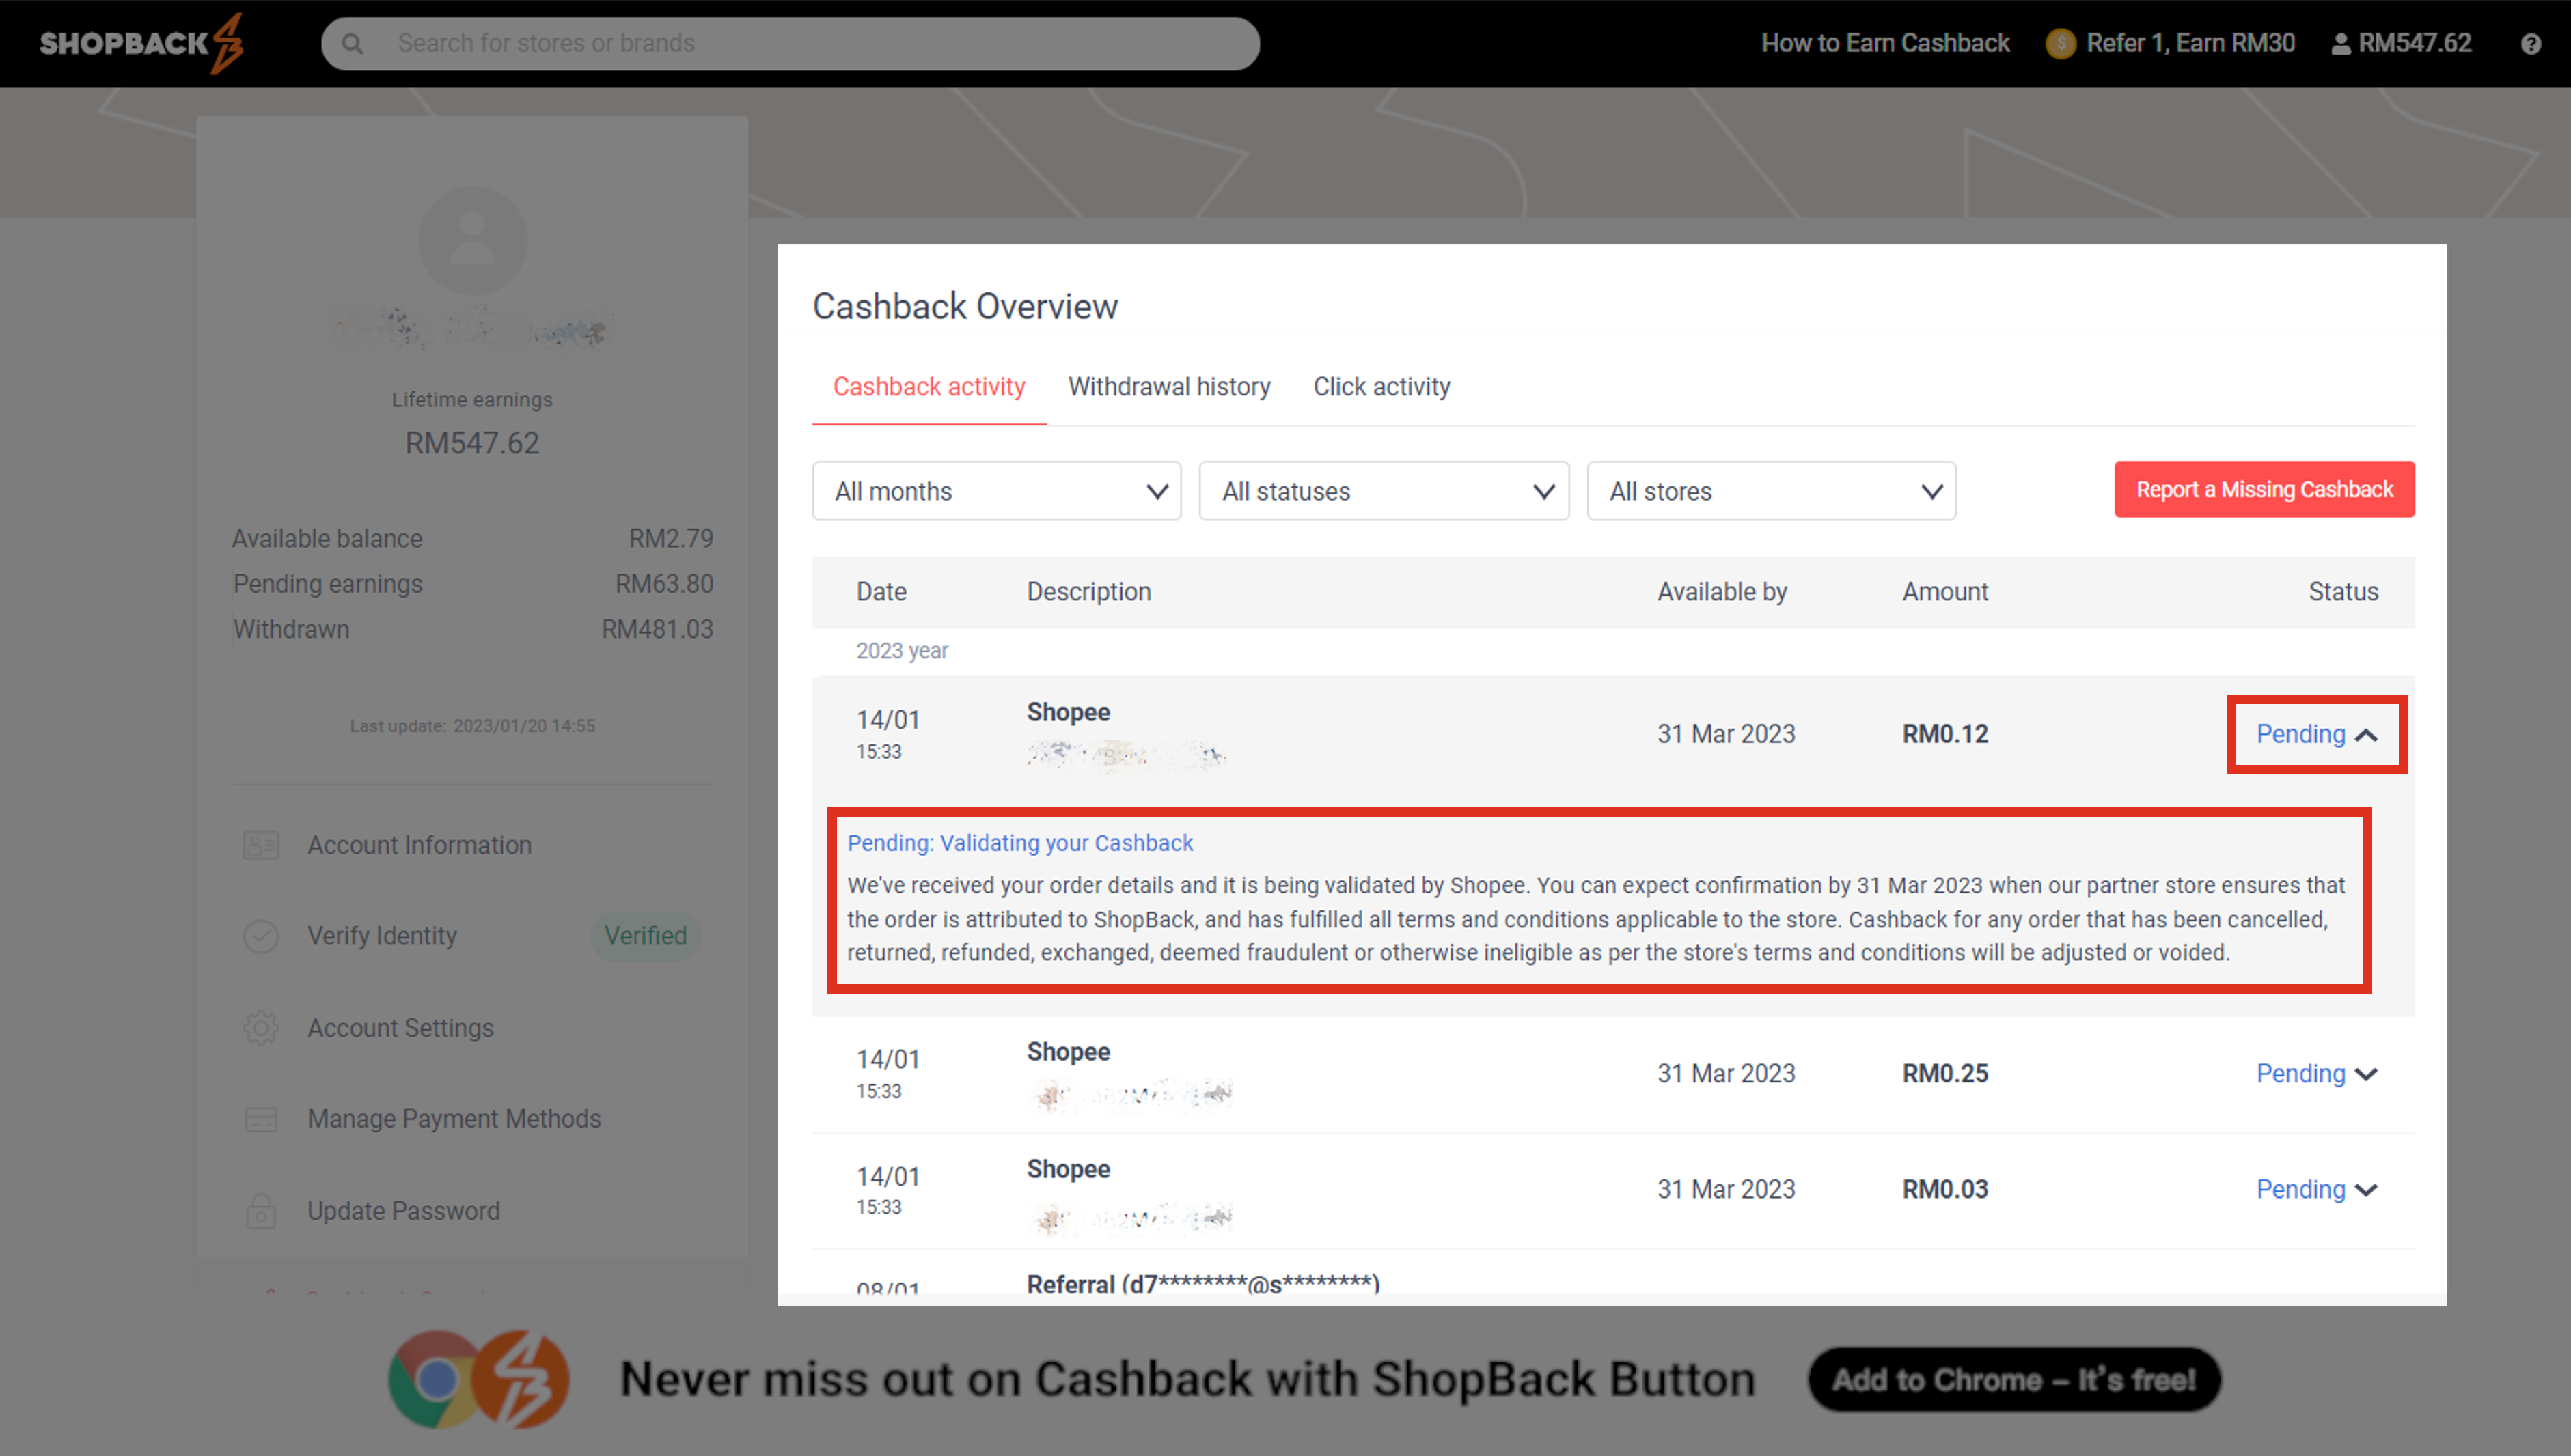The height and width of the screenshot is (1456, 2571).
Task: Open the All months dropdown
Action: [996, 491]
